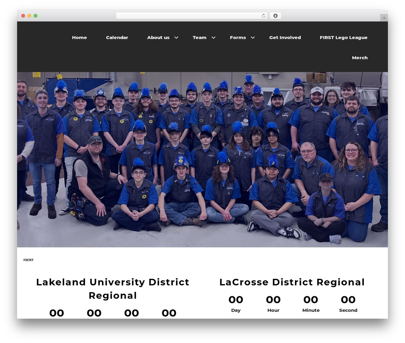The width and height of the screenshot is (405, 343).
Task: Click the Team menu label
Action: coord(199,37)
